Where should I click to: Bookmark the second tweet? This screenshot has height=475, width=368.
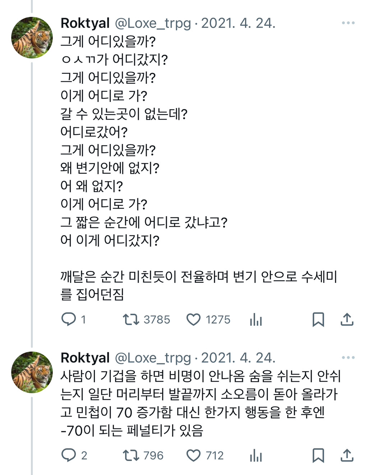[x=318, y=455]
